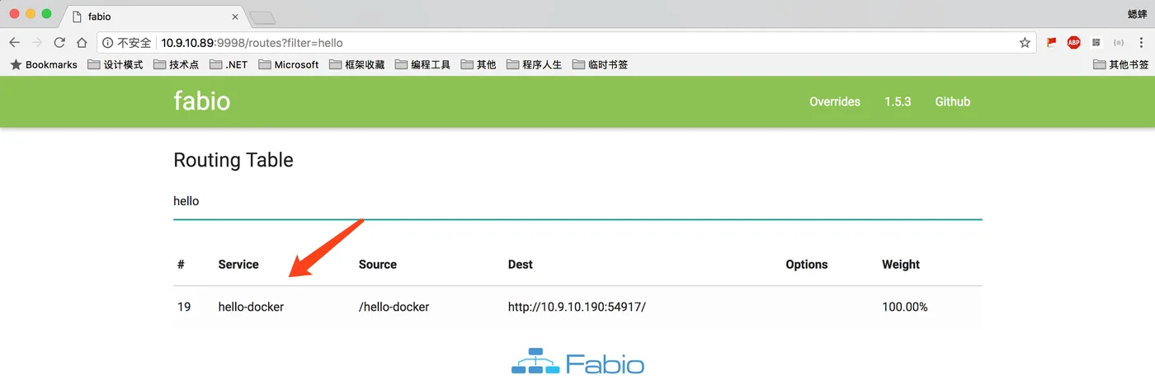Open the destination URL http://10.9.10.190:54917/
This screenshot has width=1155, height=380.
coord(577,307)
